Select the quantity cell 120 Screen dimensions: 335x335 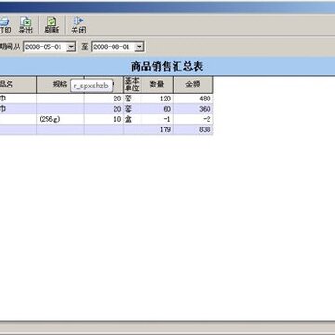coord(157,99)
